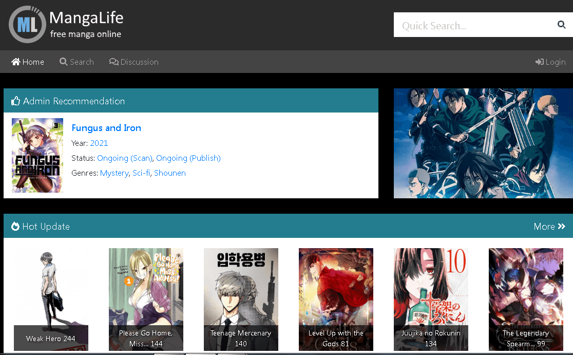573x355 pixels.
Task: Click the Admin Recommendation header text
Action: (x=74, y=101)
